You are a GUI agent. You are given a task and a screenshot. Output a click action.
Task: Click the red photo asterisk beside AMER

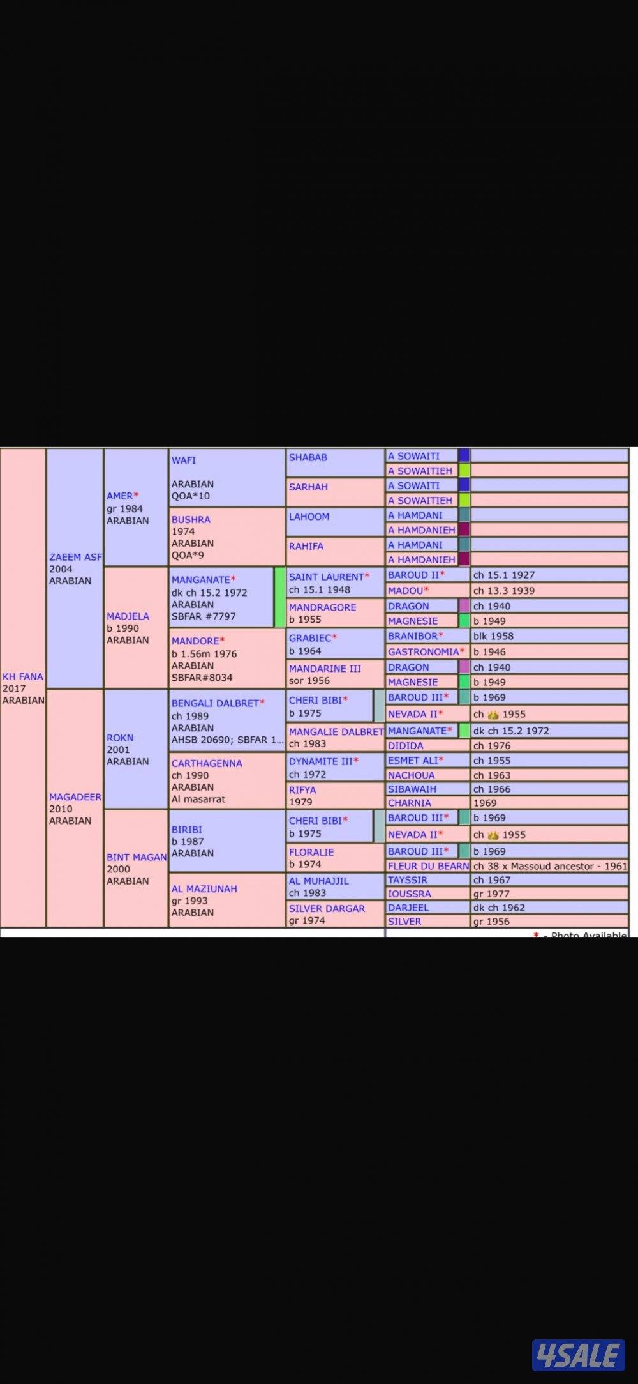tap(136, 496)
